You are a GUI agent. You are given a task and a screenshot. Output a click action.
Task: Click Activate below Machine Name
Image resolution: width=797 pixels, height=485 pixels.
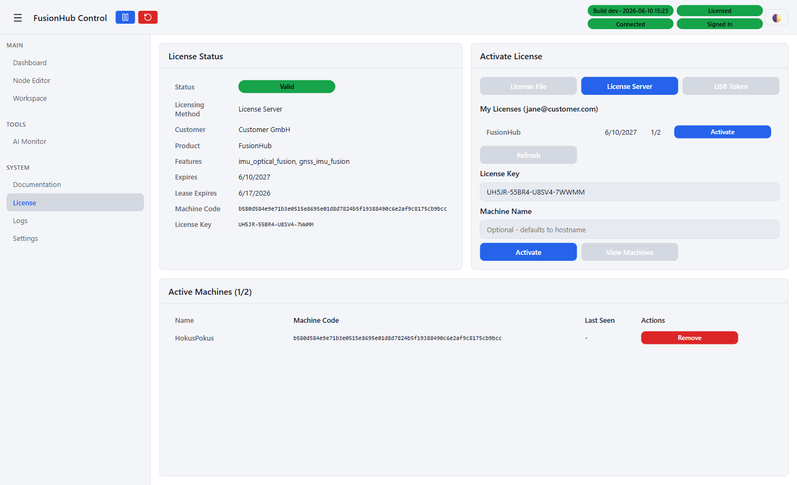coord(528,252)
